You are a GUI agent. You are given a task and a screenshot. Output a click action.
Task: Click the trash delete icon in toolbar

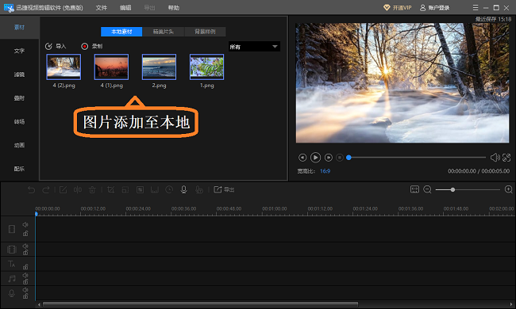pyautogui.click(x=92, y=190)
